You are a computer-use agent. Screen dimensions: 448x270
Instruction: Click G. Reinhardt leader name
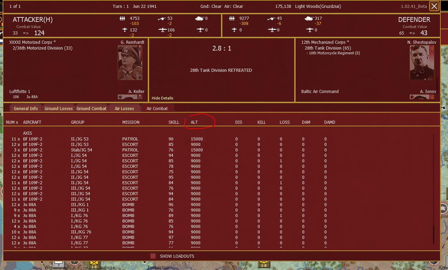pyautogui.click(x=132, y=42)
